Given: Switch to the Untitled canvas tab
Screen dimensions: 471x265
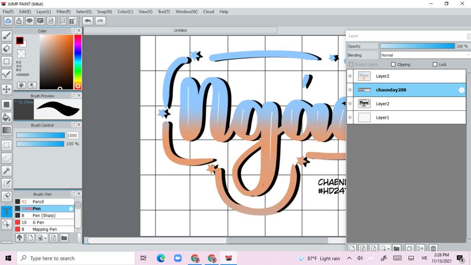Looking at the screenshot, I should [180, 30].
